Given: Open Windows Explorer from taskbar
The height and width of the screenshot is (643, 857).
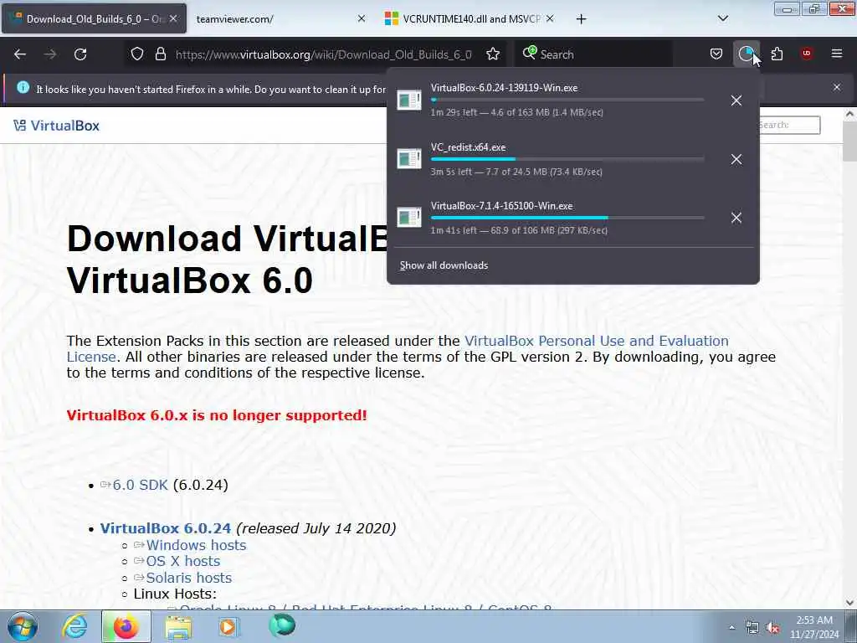Looking at the screenshot, I should coord(178,626).
